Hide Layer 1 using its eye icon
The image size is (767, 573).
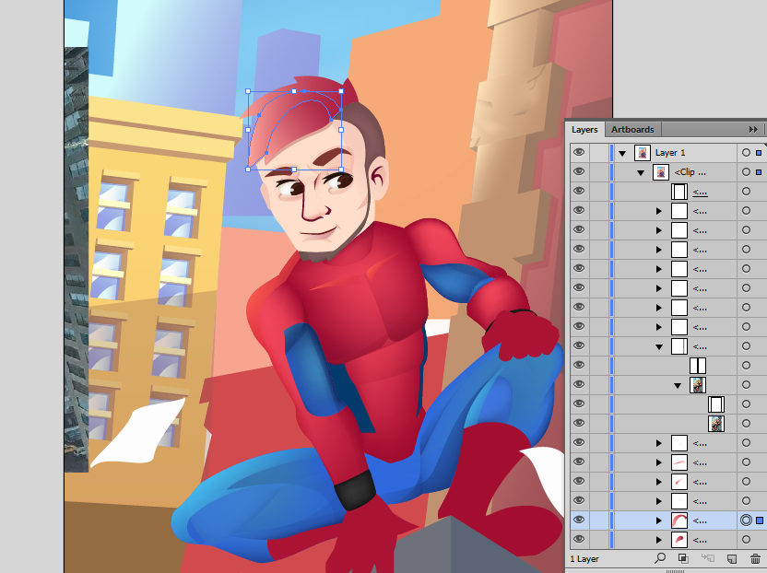coord(579,153)
